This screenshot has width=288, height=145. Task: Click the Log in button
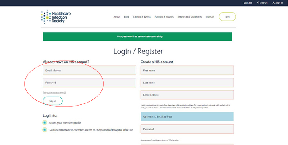[x=53, y=101]
